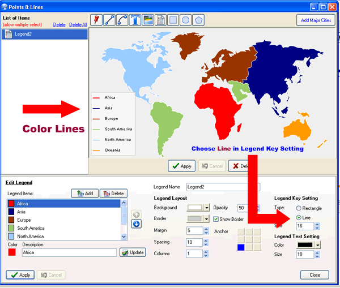Click the Legend Items scroll down arrow
The height and width of the screenshot is (288, 340).
(124, 237)
